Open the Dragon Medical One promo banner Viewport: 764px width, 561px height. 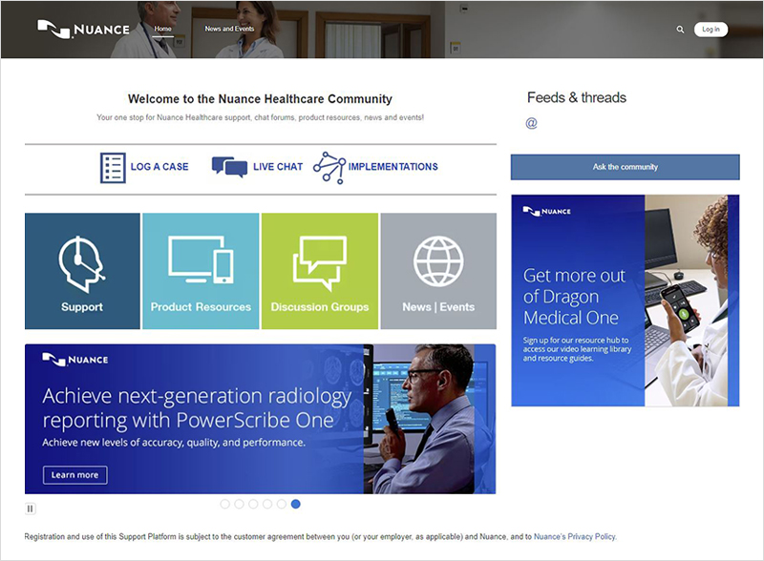tap(626, 301)
